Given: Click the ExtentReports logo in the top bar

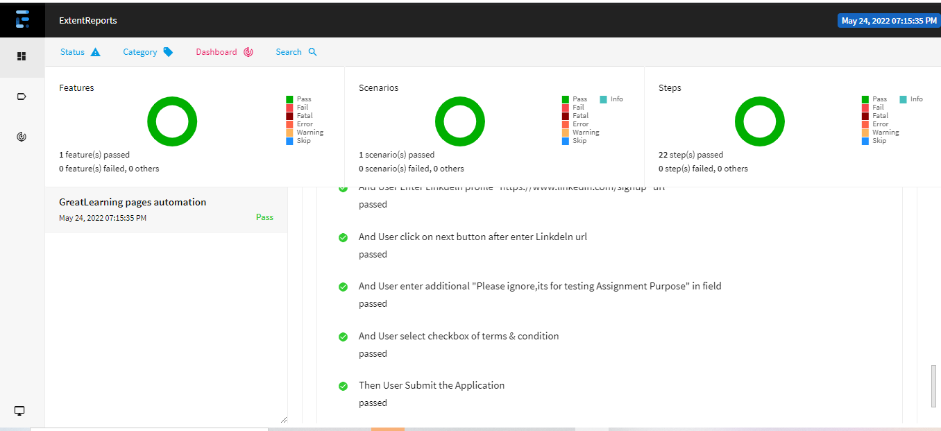Looking at the screenshot, I should 22,19.
